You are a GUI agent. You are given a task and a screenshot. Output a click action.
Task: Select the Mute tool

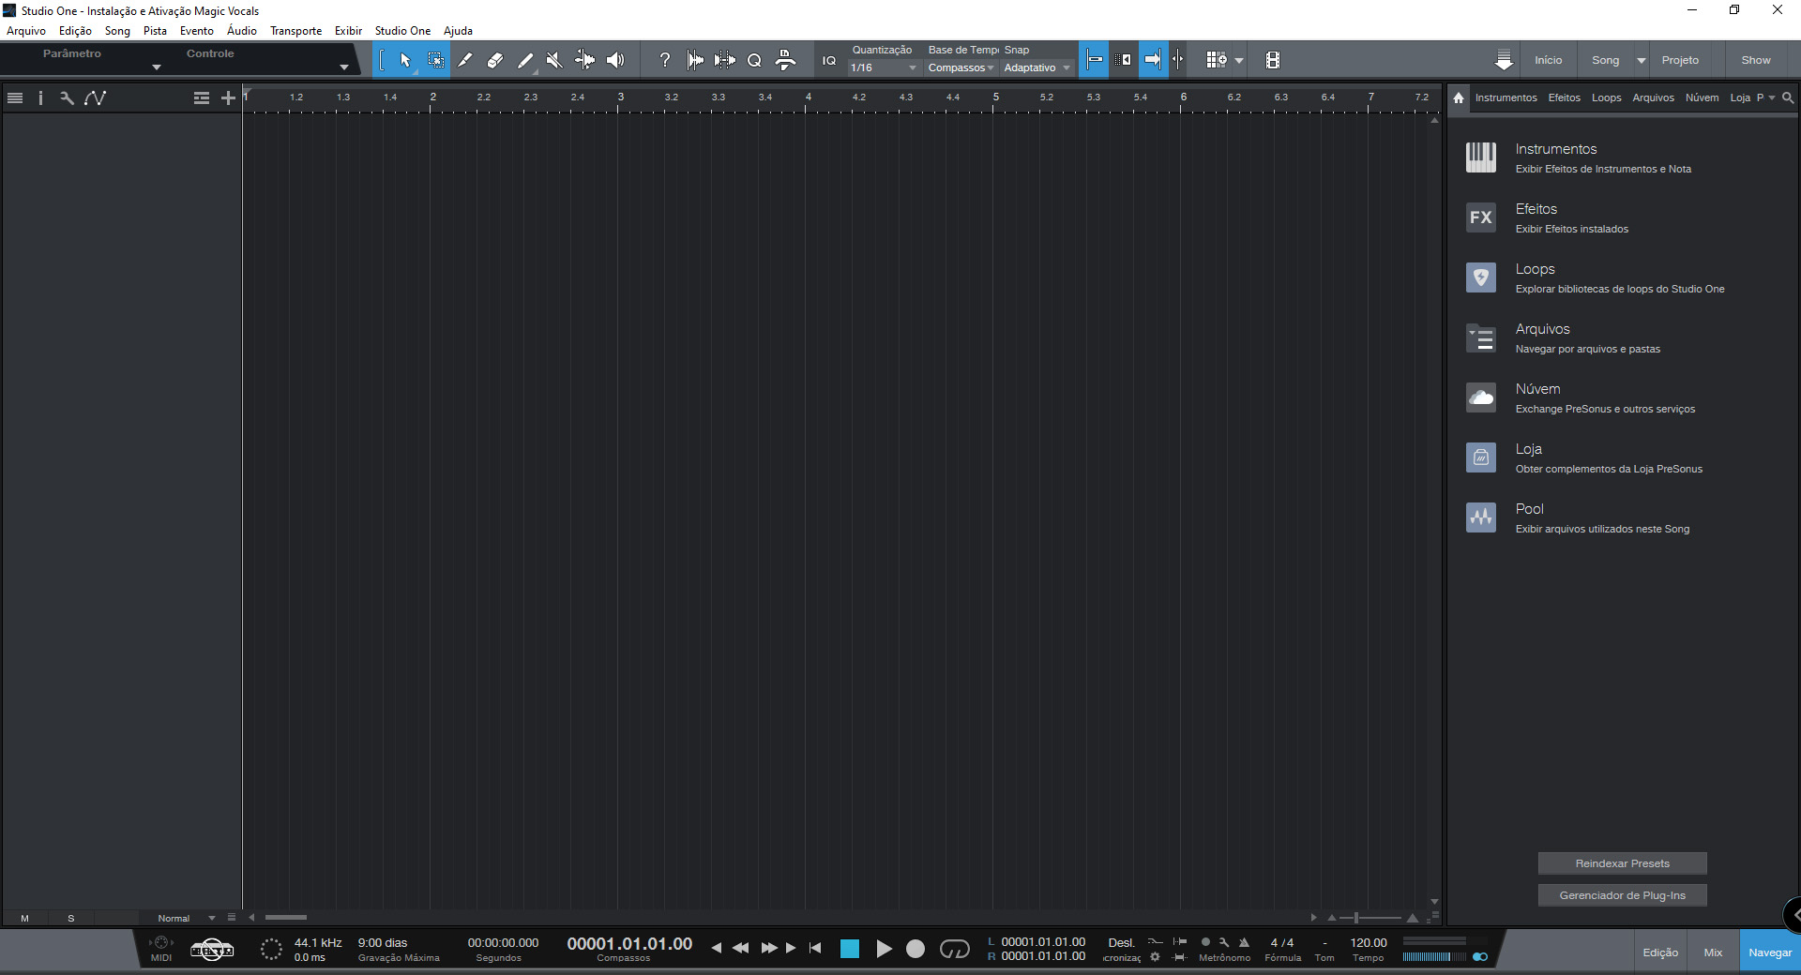point(555,60)
